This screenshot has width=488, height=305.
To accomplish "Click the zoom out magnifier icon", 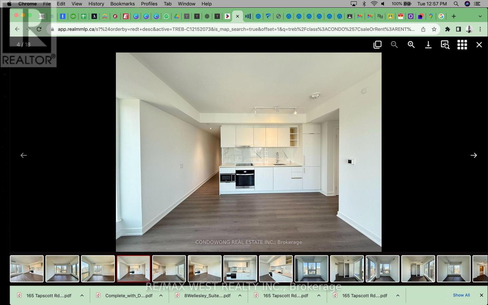I will click(x=394, y=45).
